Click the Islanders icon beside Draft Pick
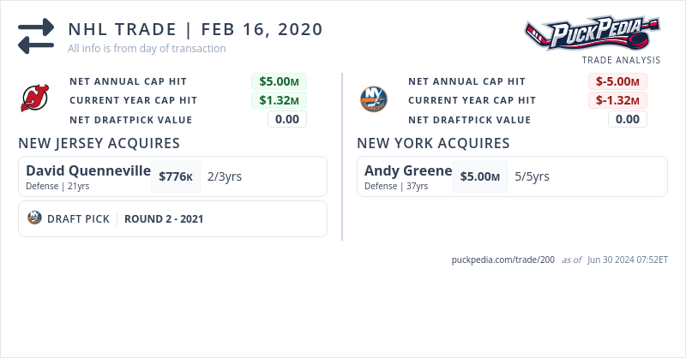The image size is (686, 358). (x=34, y=218)
